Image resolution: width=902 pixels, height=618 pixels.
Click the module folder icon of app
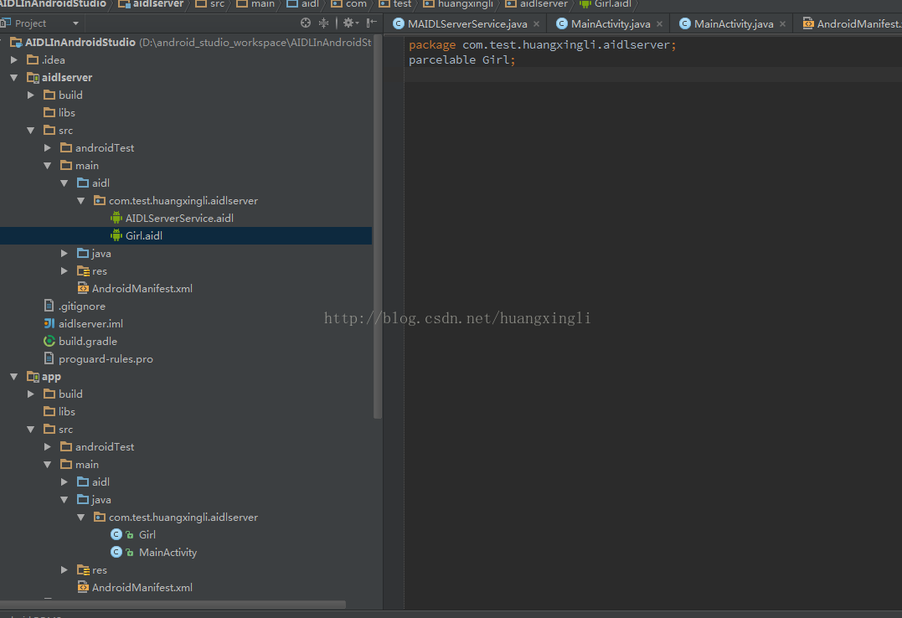(x=33, y=376)
